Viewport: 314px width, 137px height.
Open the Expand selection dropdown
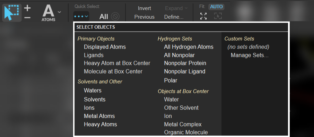pos(176,8)
